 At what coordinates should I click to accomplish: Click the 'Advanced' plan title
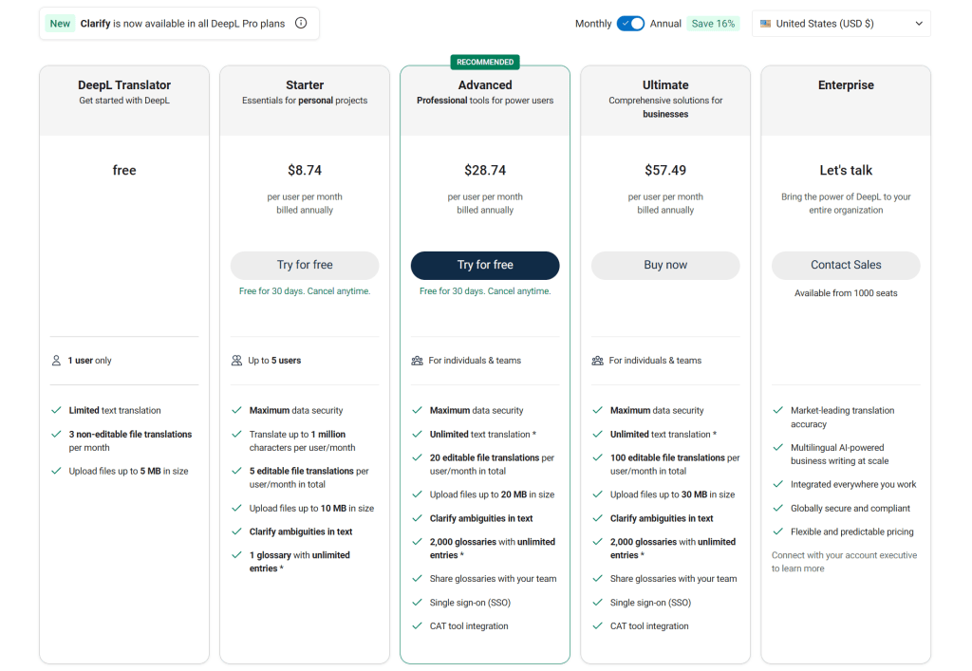(x=485, y=84)
